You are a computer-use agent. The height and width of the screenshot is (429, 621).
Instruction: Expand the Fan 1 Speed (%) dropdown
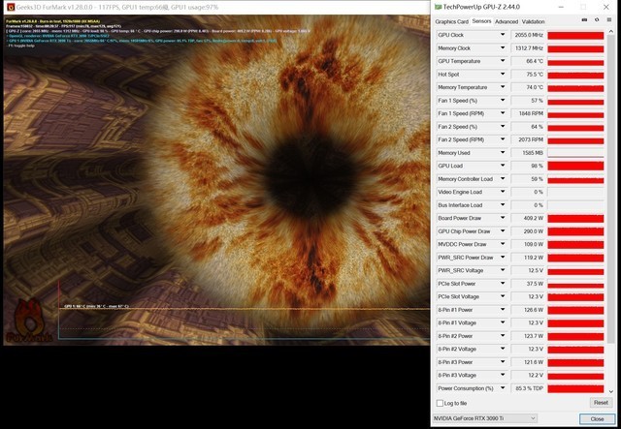pos(503,100)
